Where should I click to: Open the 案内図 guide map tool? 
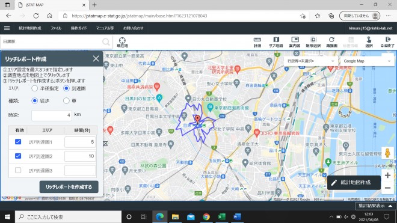(x=295, y=42)
